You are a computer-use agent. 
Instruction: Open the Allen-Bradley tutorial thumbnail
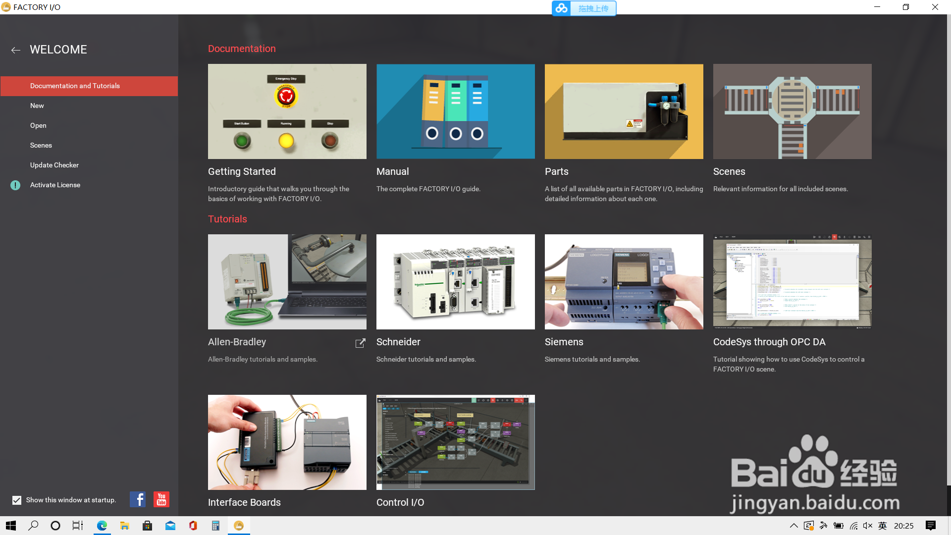coord(287,282)
